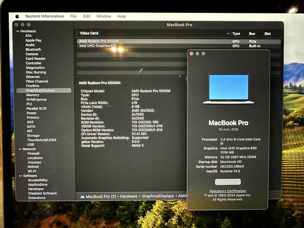Select SPI in the sidebar
This screenshot has width=304, height=228.
tap(29, 131)
